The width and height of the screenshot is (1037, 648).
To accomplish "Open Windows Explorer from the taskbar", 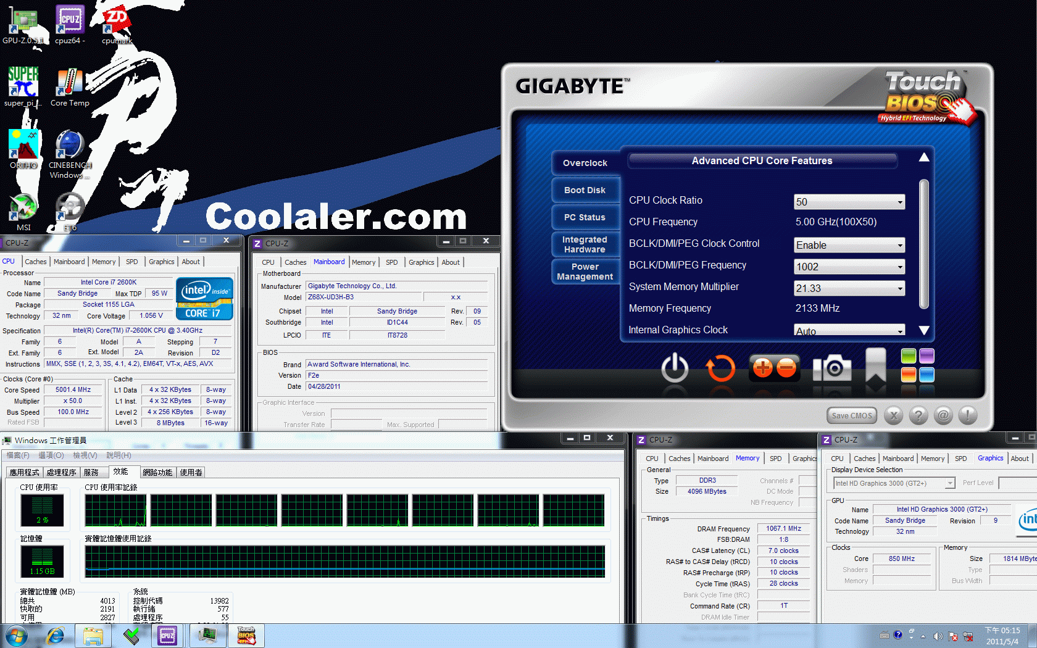I will 93,636.
